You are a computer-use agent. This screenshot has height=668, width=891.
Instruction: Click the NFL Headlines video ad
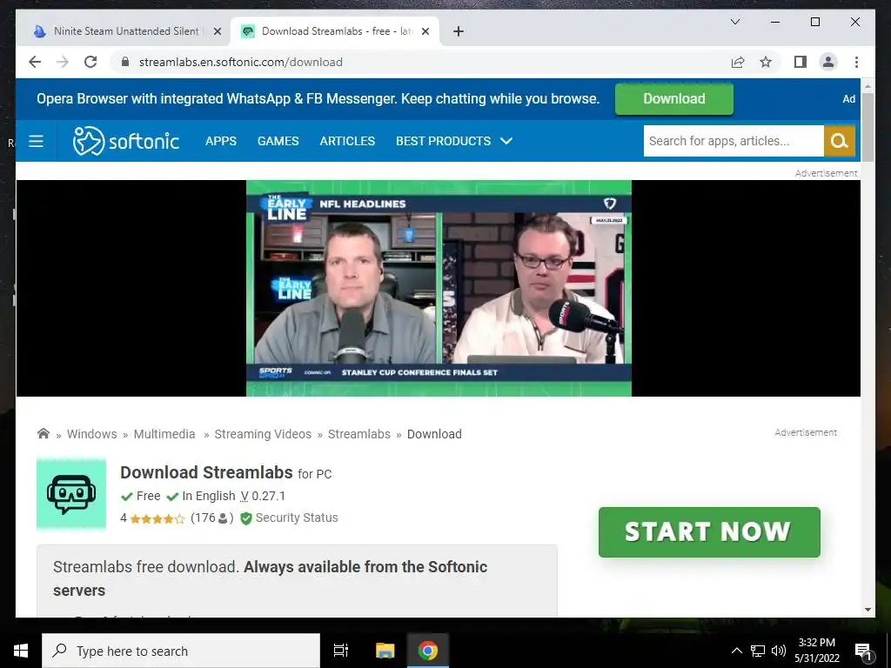[x=439, y=288]
